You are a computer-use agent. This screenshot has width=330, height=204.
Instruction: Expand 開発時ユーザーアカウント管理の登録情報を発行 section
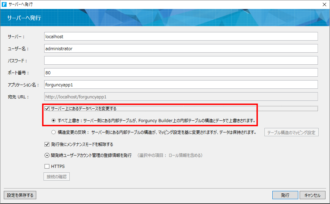[x=47, y=155]
